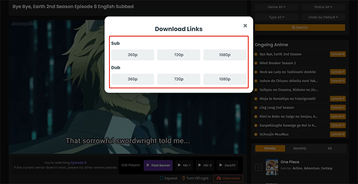The image size is (358, 184).
Task: Open Isshun de Chiryou shiteita noni link
Action: pos(289,81)
